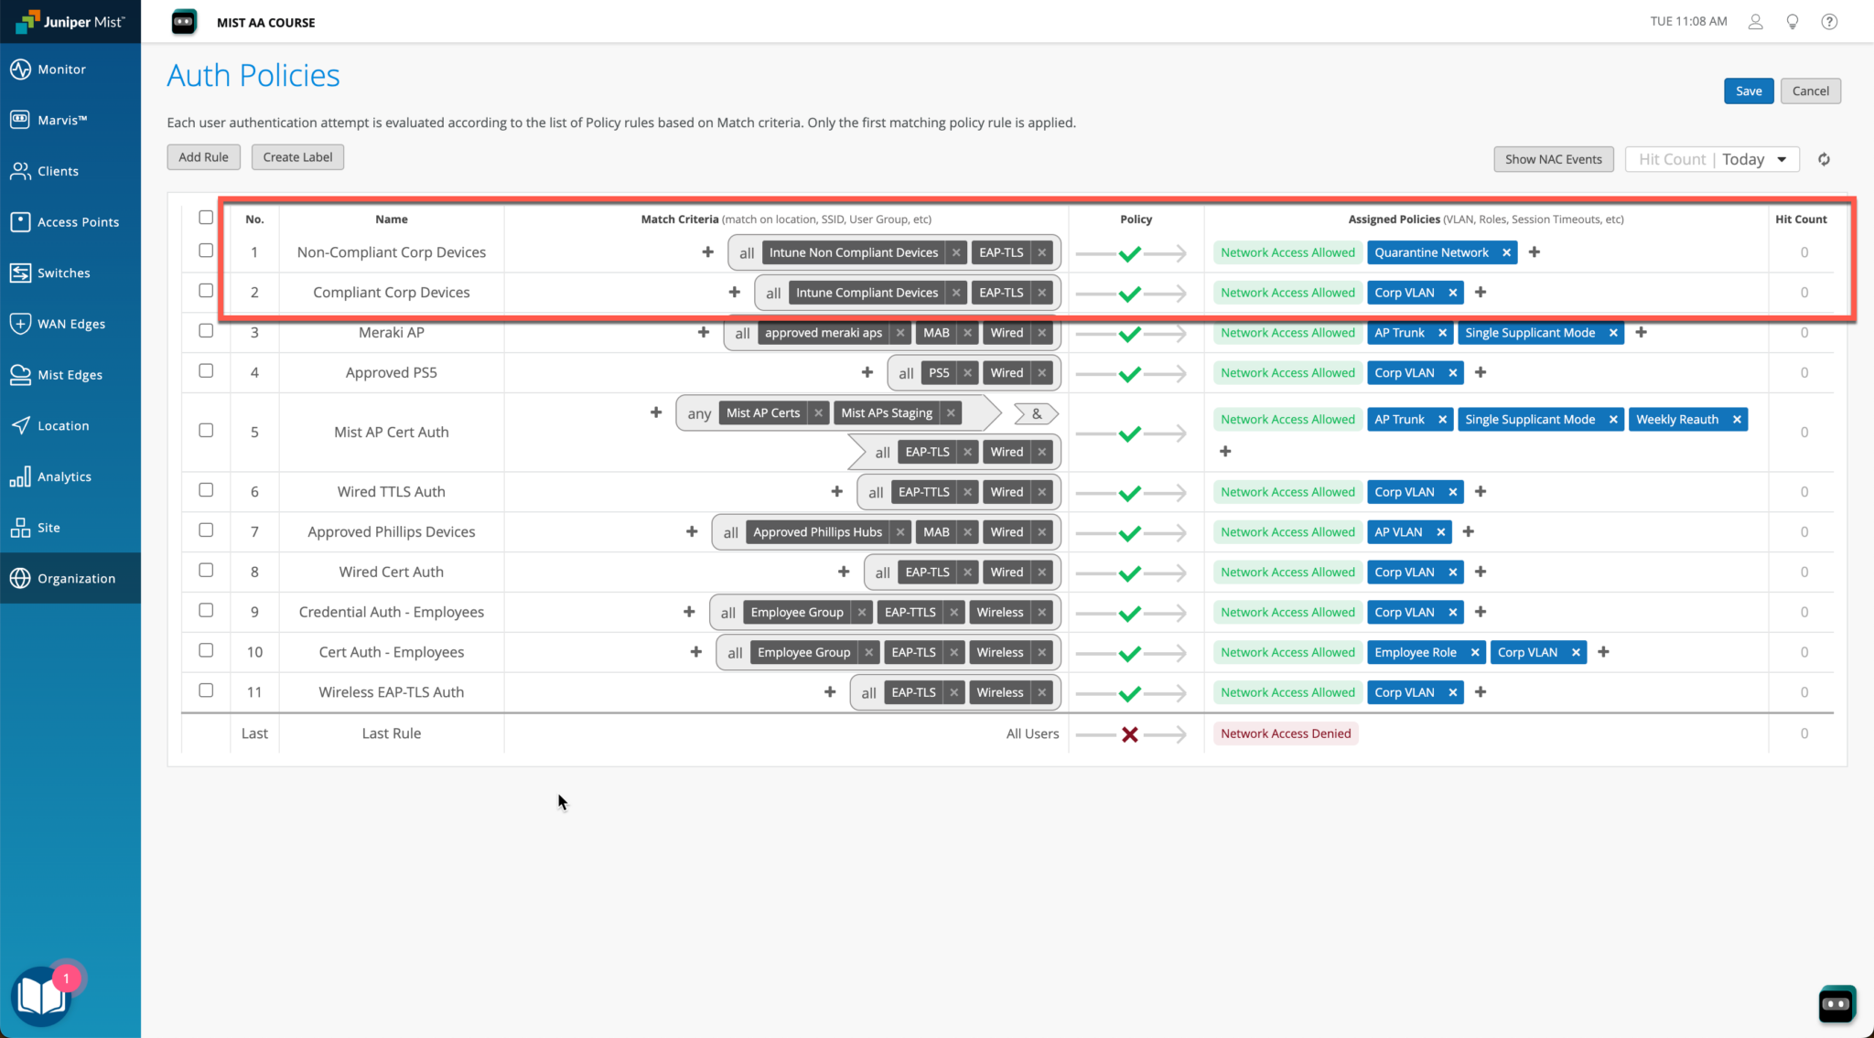1874x1038 pixels.
Task: Open the Access Points section in sidebar
Action: pos(78,221)
